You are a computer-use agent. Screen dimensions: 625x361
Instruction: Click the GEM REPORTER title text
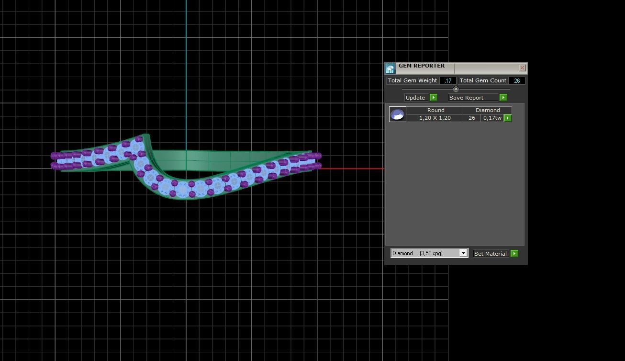click(422, 66)
